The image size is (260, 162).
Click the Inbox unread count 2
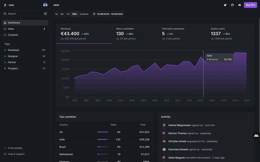click(x=44, y=29)
